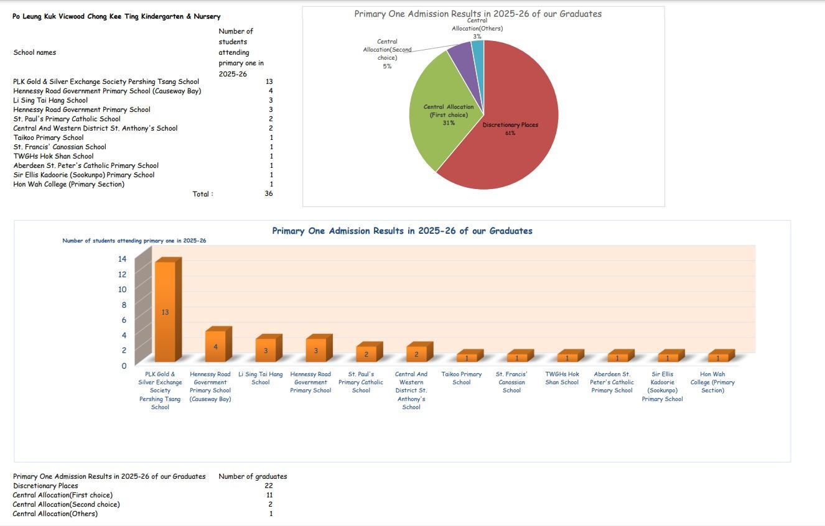825x526 pixels.
Task: Select the graduates value 22
Action: [269, 486]
